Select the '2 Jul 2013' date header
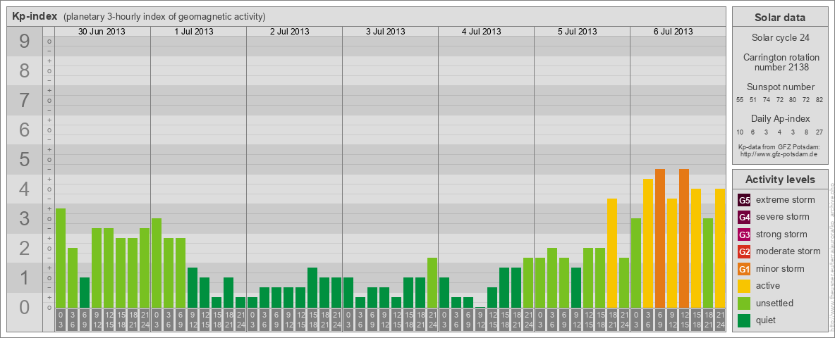Viewport: 835px width, 338px height. pyautogui.click(x=290, y=32)
